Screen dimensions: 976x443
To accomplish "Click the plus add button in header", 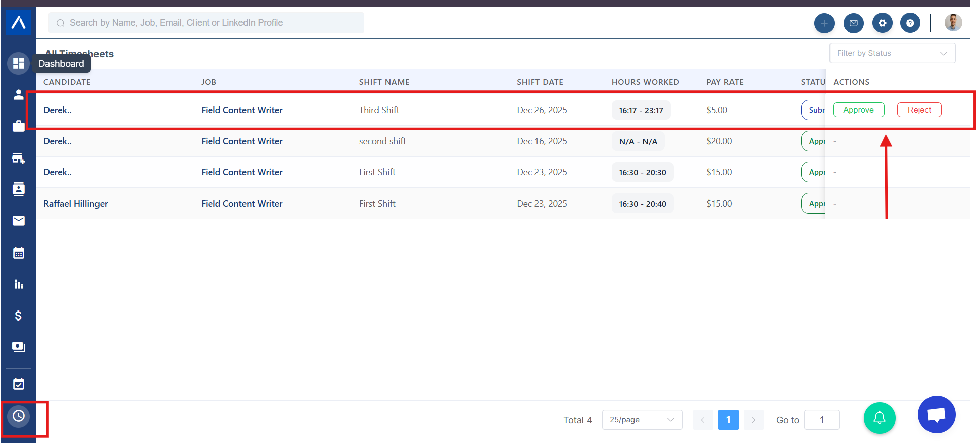I will click(824, 23).
